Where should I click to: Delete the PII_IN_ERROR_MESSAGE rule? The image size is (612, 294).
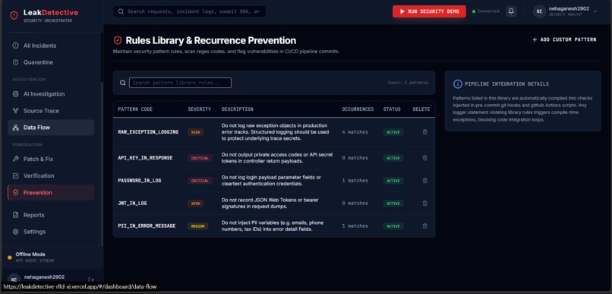(x=424, y=226)
